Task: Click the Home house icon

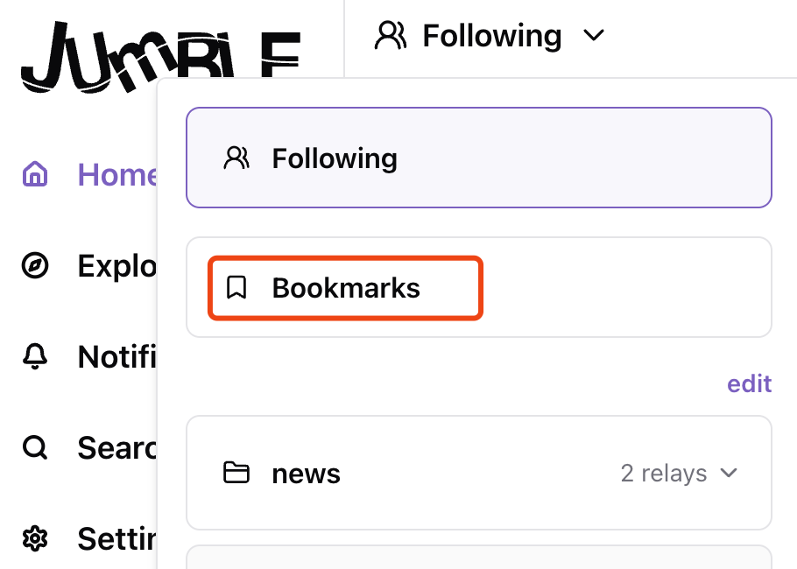Action: pos(35,174)
